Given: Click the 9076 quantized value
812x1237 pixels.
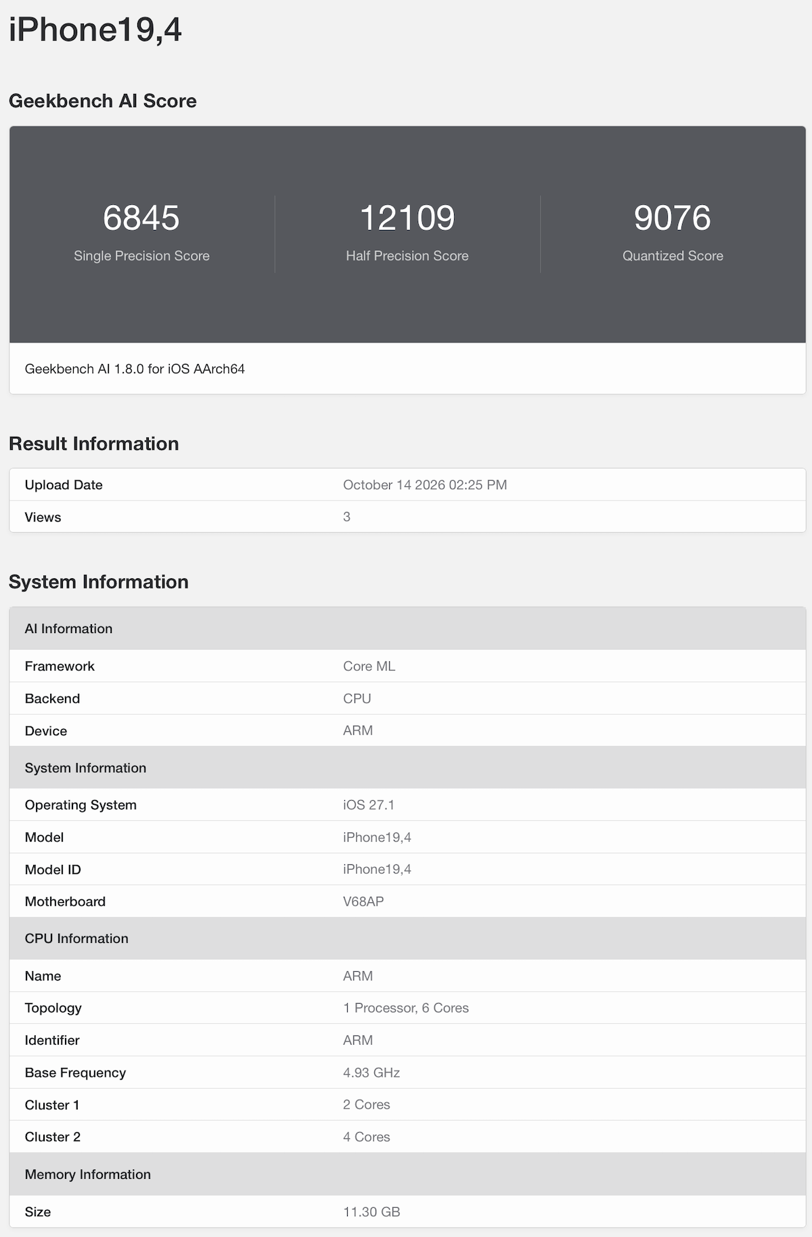Looking at the screenshot, I should point(673,218).
